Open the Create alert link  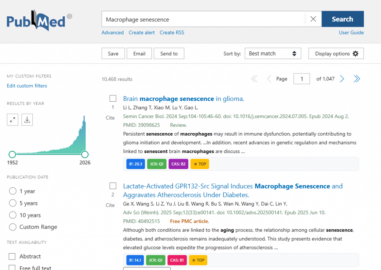(142, 33)
